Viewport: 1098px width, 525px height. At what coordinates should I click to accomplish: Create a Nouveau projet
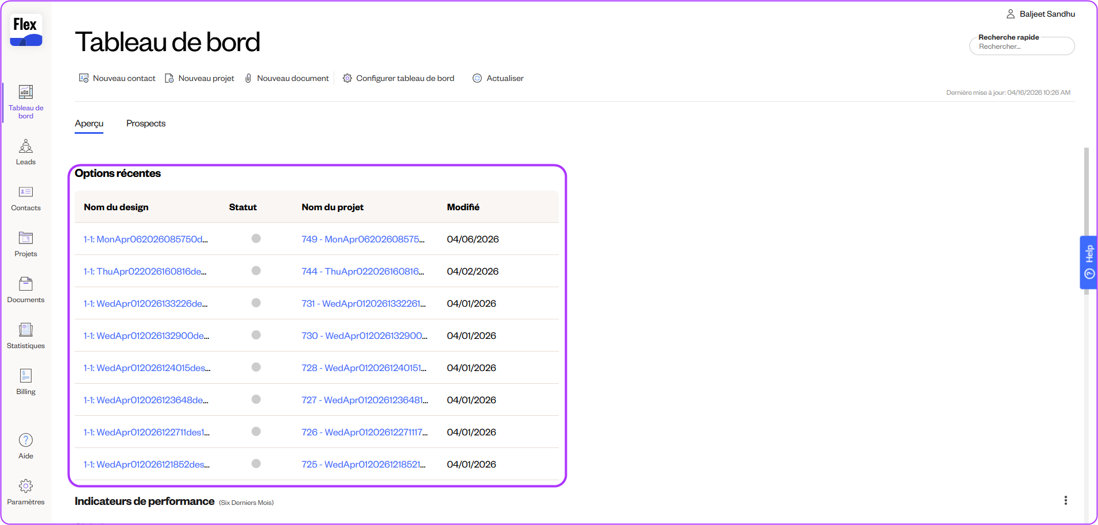[x=199, y=78]
